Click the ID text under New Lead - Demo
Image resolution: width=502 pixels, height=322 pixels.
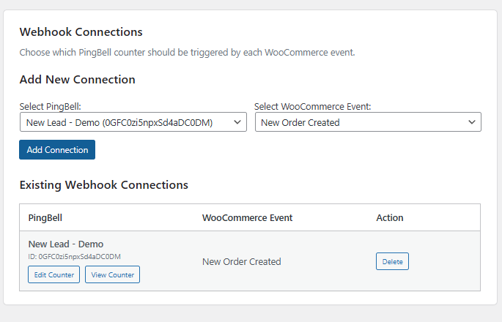click(x=74, y=257)
